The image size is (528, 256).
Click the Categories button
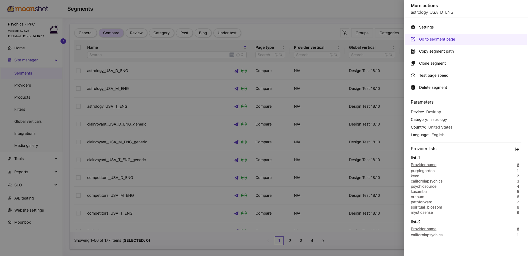389,33
